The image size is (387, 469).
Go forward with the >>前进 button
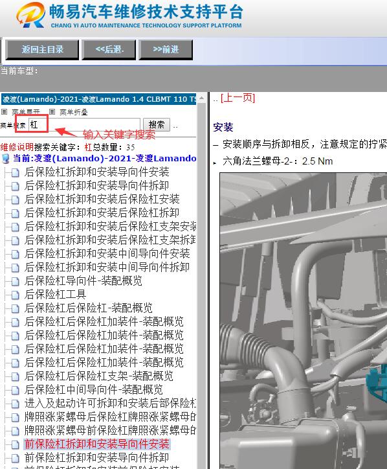click(166, 49)
